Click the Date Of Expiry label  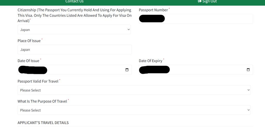[x=150, y=61]
